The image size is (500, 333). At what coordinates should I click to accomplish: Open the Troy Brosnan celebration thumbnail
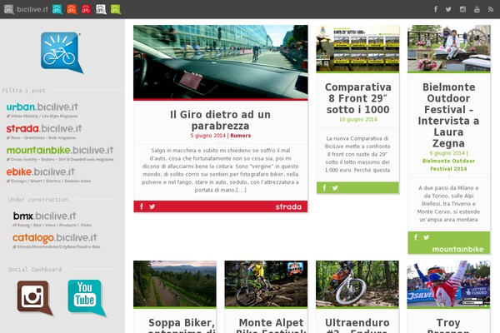tap(448, 284)
